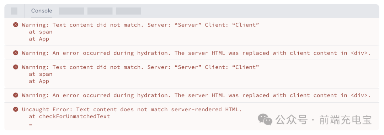The height and width of the screenshot is (135, 384).
Task: Click first "at span" stack trace line
Action: pos(41,32)
